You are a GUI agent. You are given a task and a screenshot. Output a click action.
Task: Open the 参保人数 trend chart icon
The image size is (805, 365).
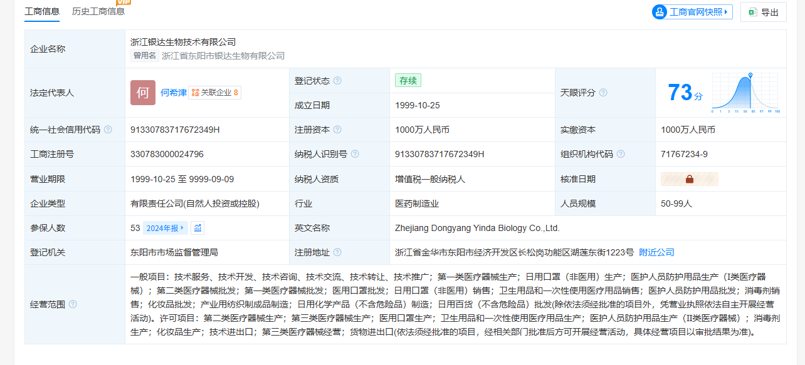click(x=197, y=228)
